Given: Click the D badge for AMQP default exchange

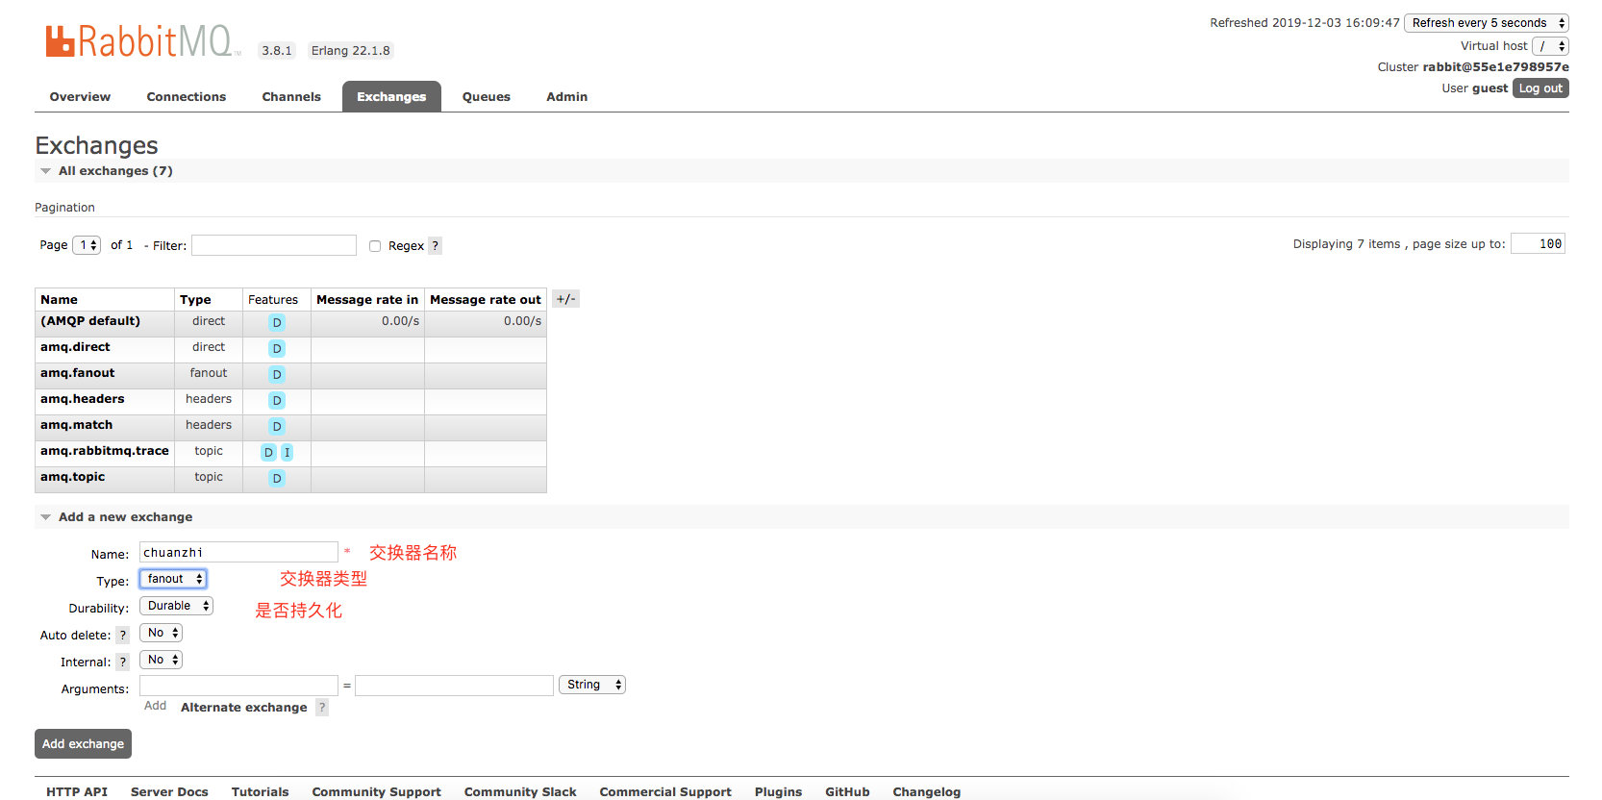Looking at the screenshot, I should pos(277,322).
